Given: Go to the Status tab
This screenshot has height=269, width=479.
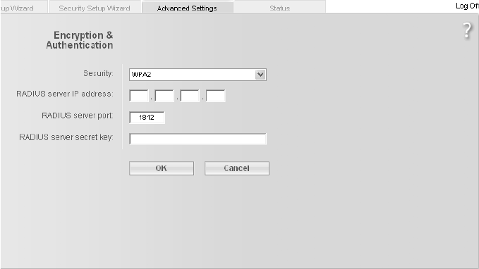Looking at the screenshot, I should point(279,7).
